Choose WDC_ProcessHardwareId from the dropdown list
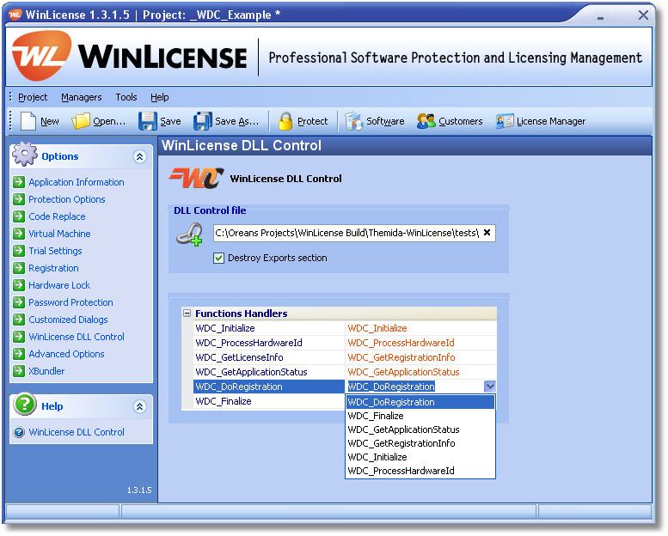 pyautogui.click(x=420, y=471)
